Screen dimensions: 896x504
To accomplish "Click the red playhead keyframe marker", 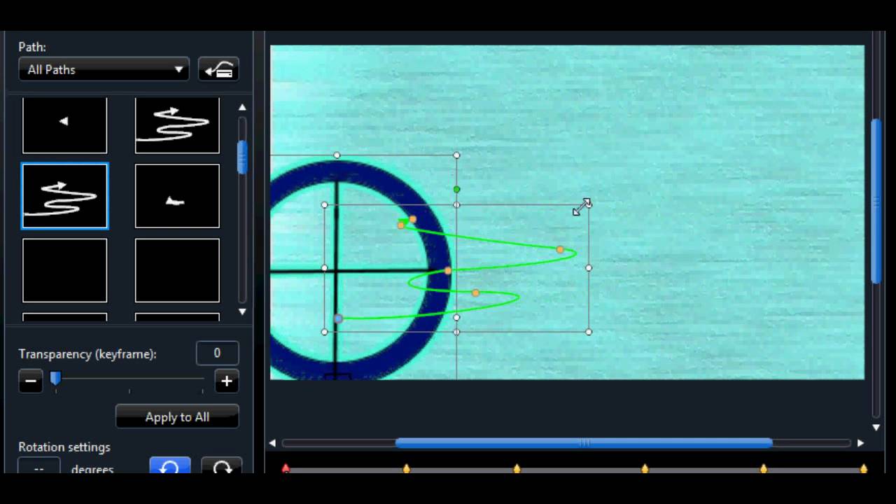I will 286,468.
